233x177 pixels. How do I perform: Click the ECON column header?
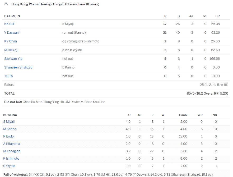pos(183,115)
